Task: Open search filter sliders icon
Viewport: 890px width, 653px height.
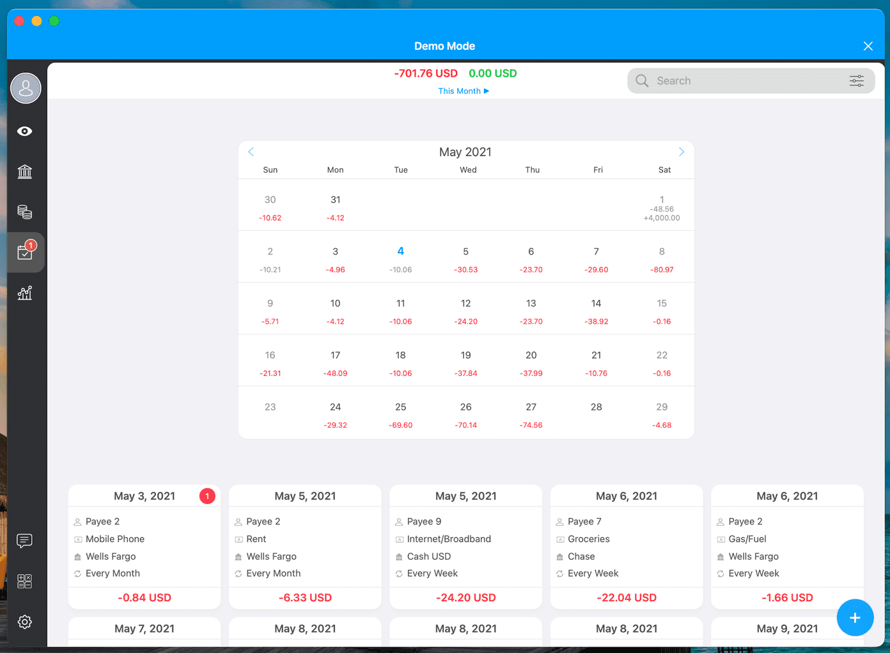Action: click(x=857, y=81)
